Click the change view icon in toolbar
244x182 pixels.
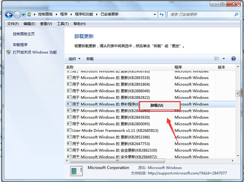pos(217,58)
